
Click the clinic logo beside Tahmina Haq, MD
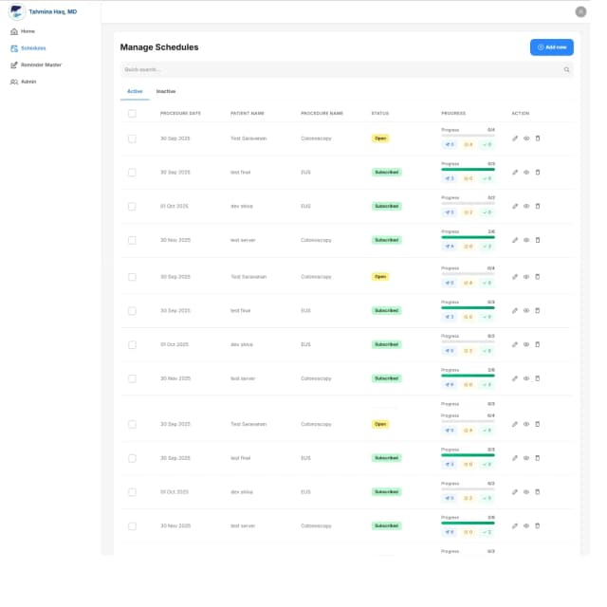coord(15,11)
